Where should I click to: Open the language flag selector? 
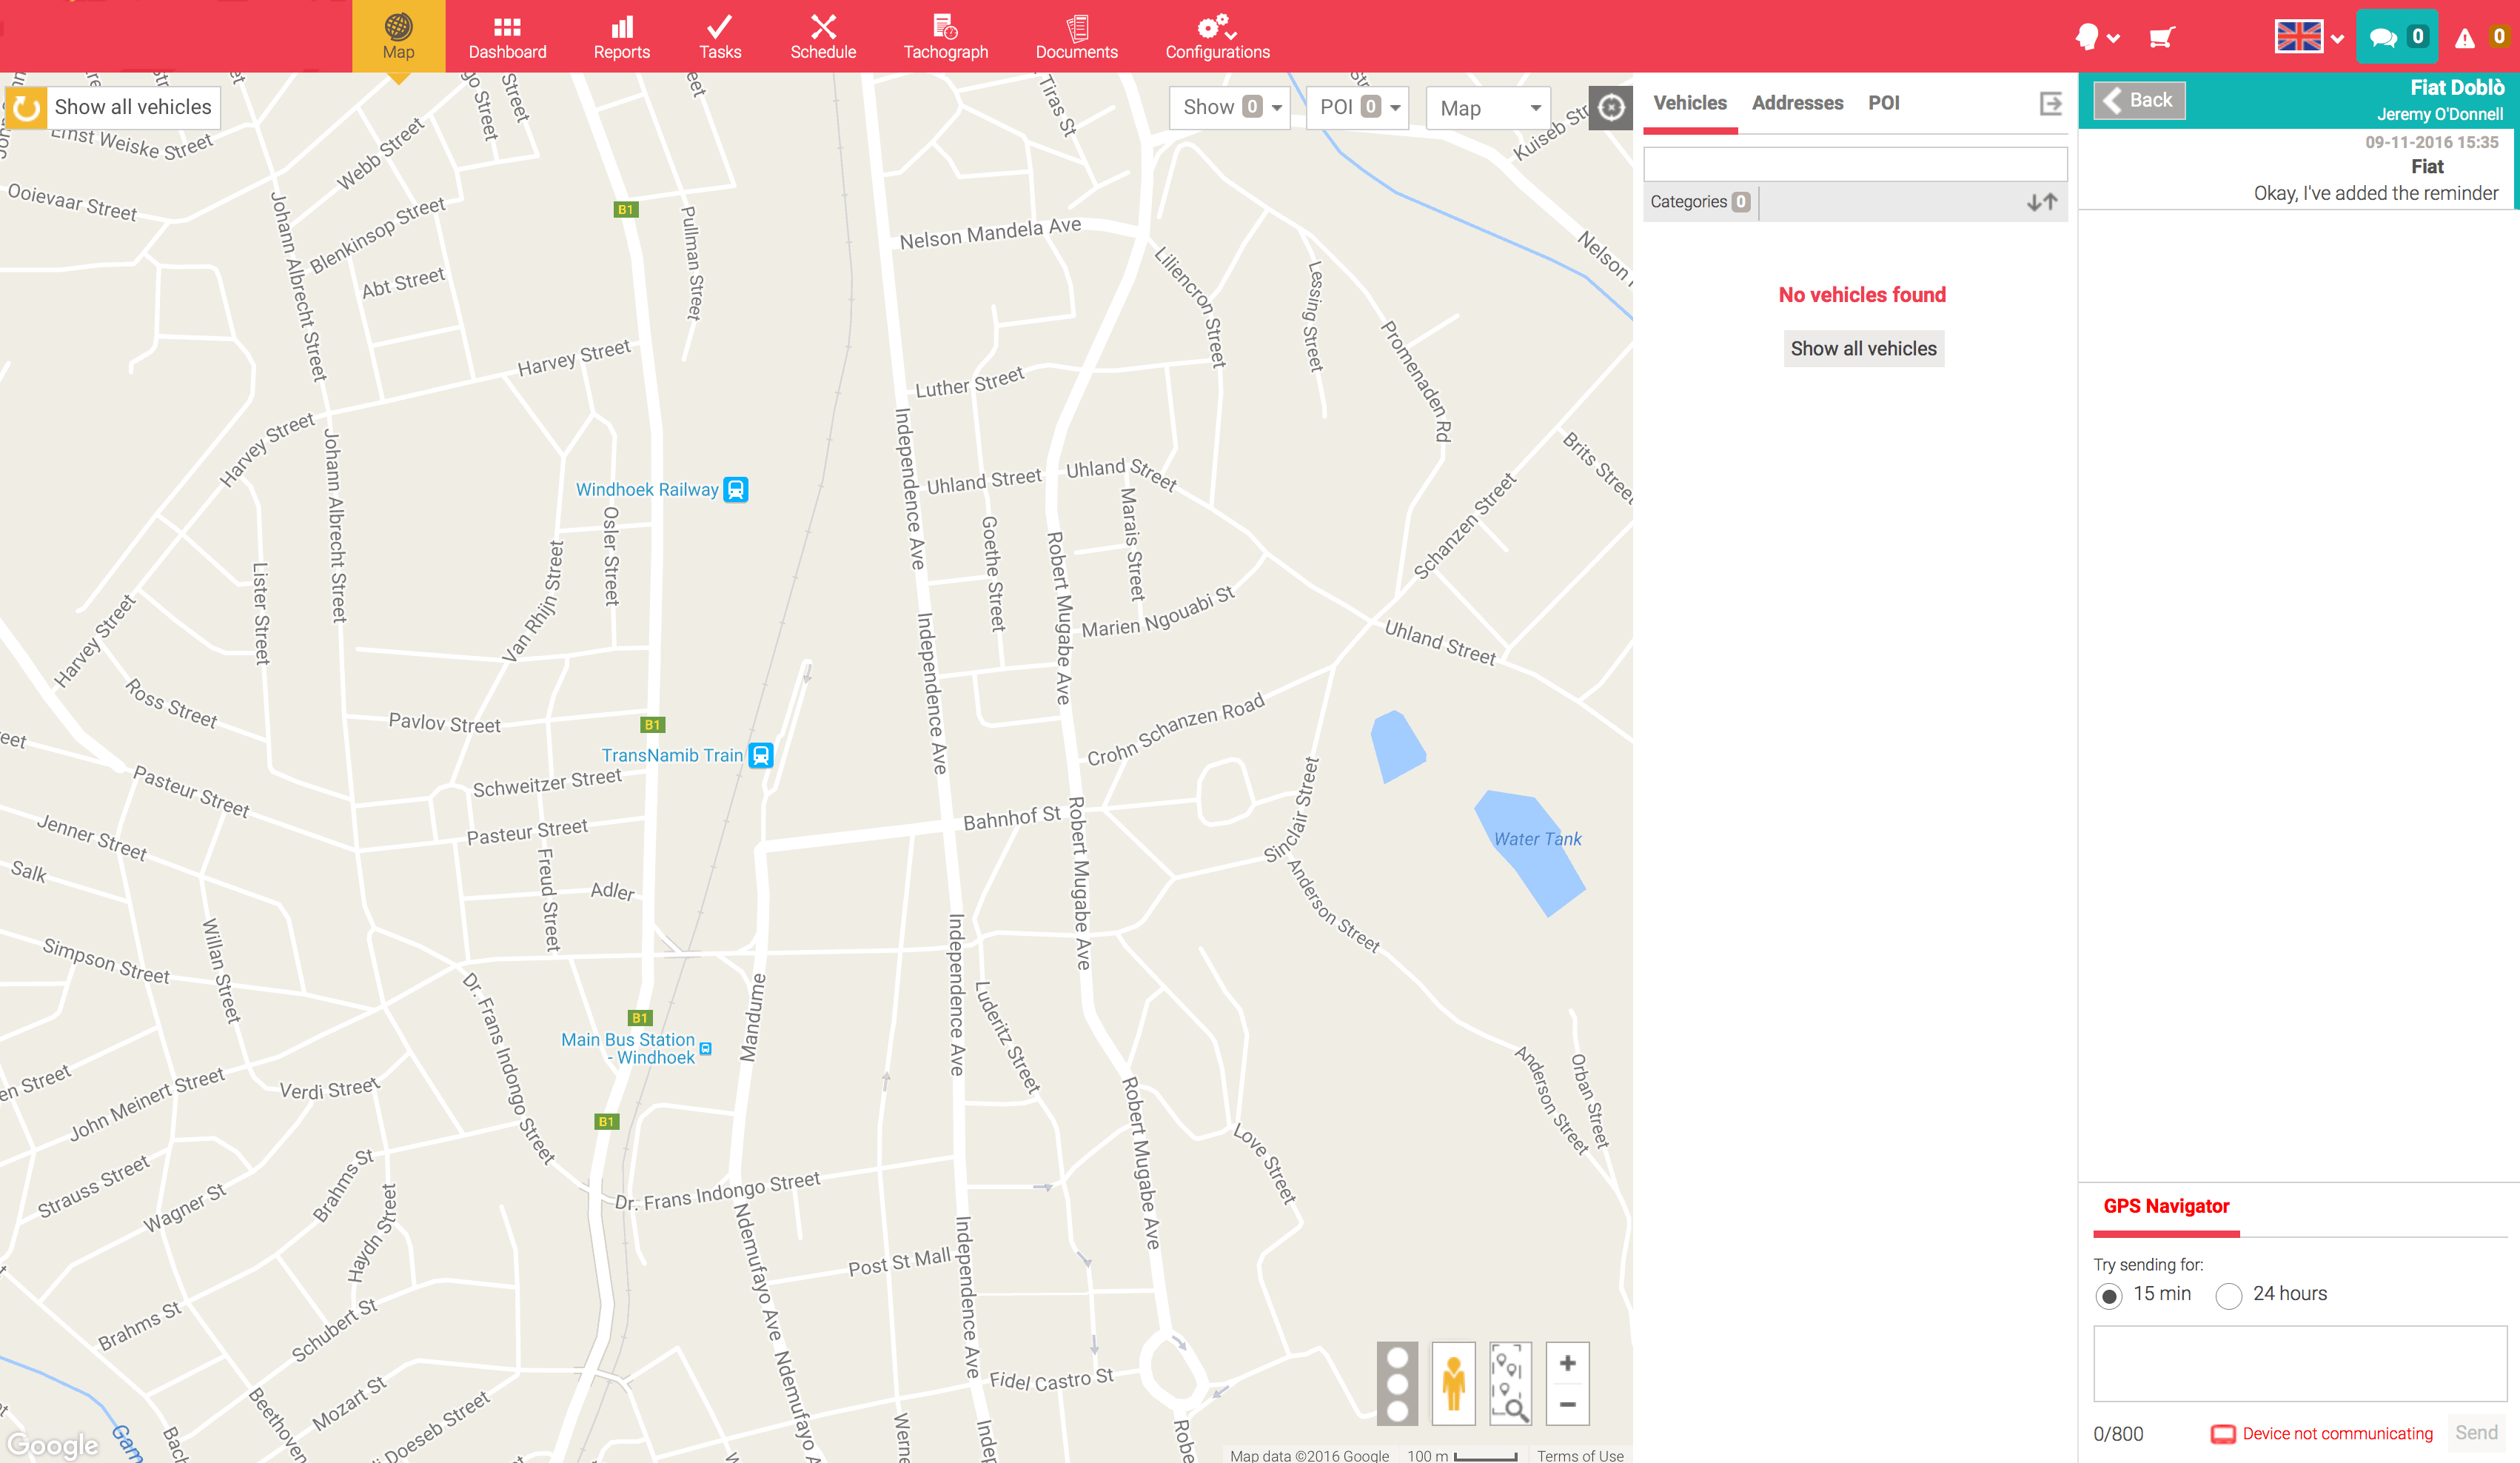click(x=2308, y=38)
